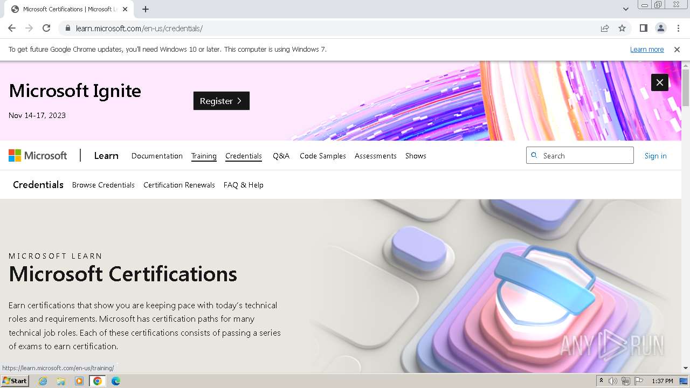Open Windows Media Player from taskbar
The height and width of the screenshot is (388, 690).
79,381
